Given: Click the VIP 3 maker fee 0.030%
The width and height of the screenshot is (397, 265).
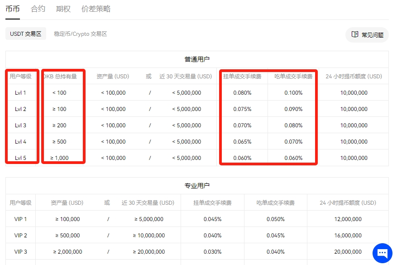Looking at the screenshot, I should pyautogui.click(x=212, y=252).
